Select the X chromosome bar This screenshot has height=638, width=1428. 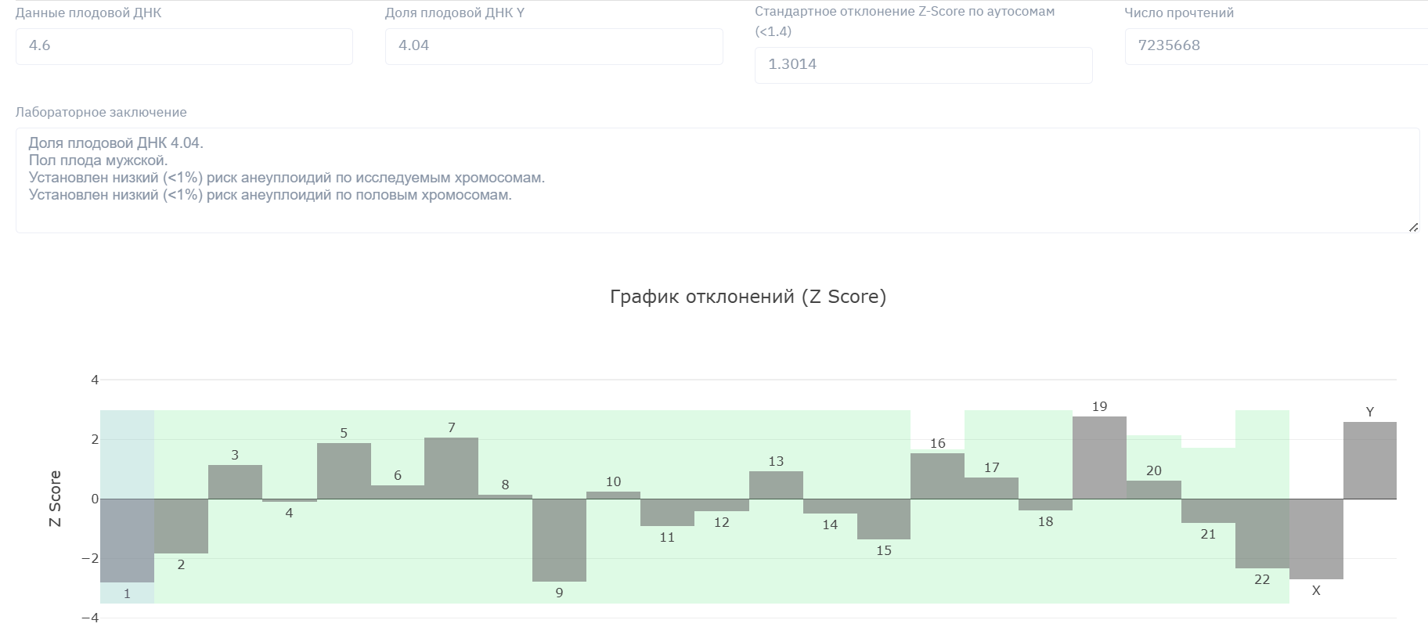(x=1316, y=539)
